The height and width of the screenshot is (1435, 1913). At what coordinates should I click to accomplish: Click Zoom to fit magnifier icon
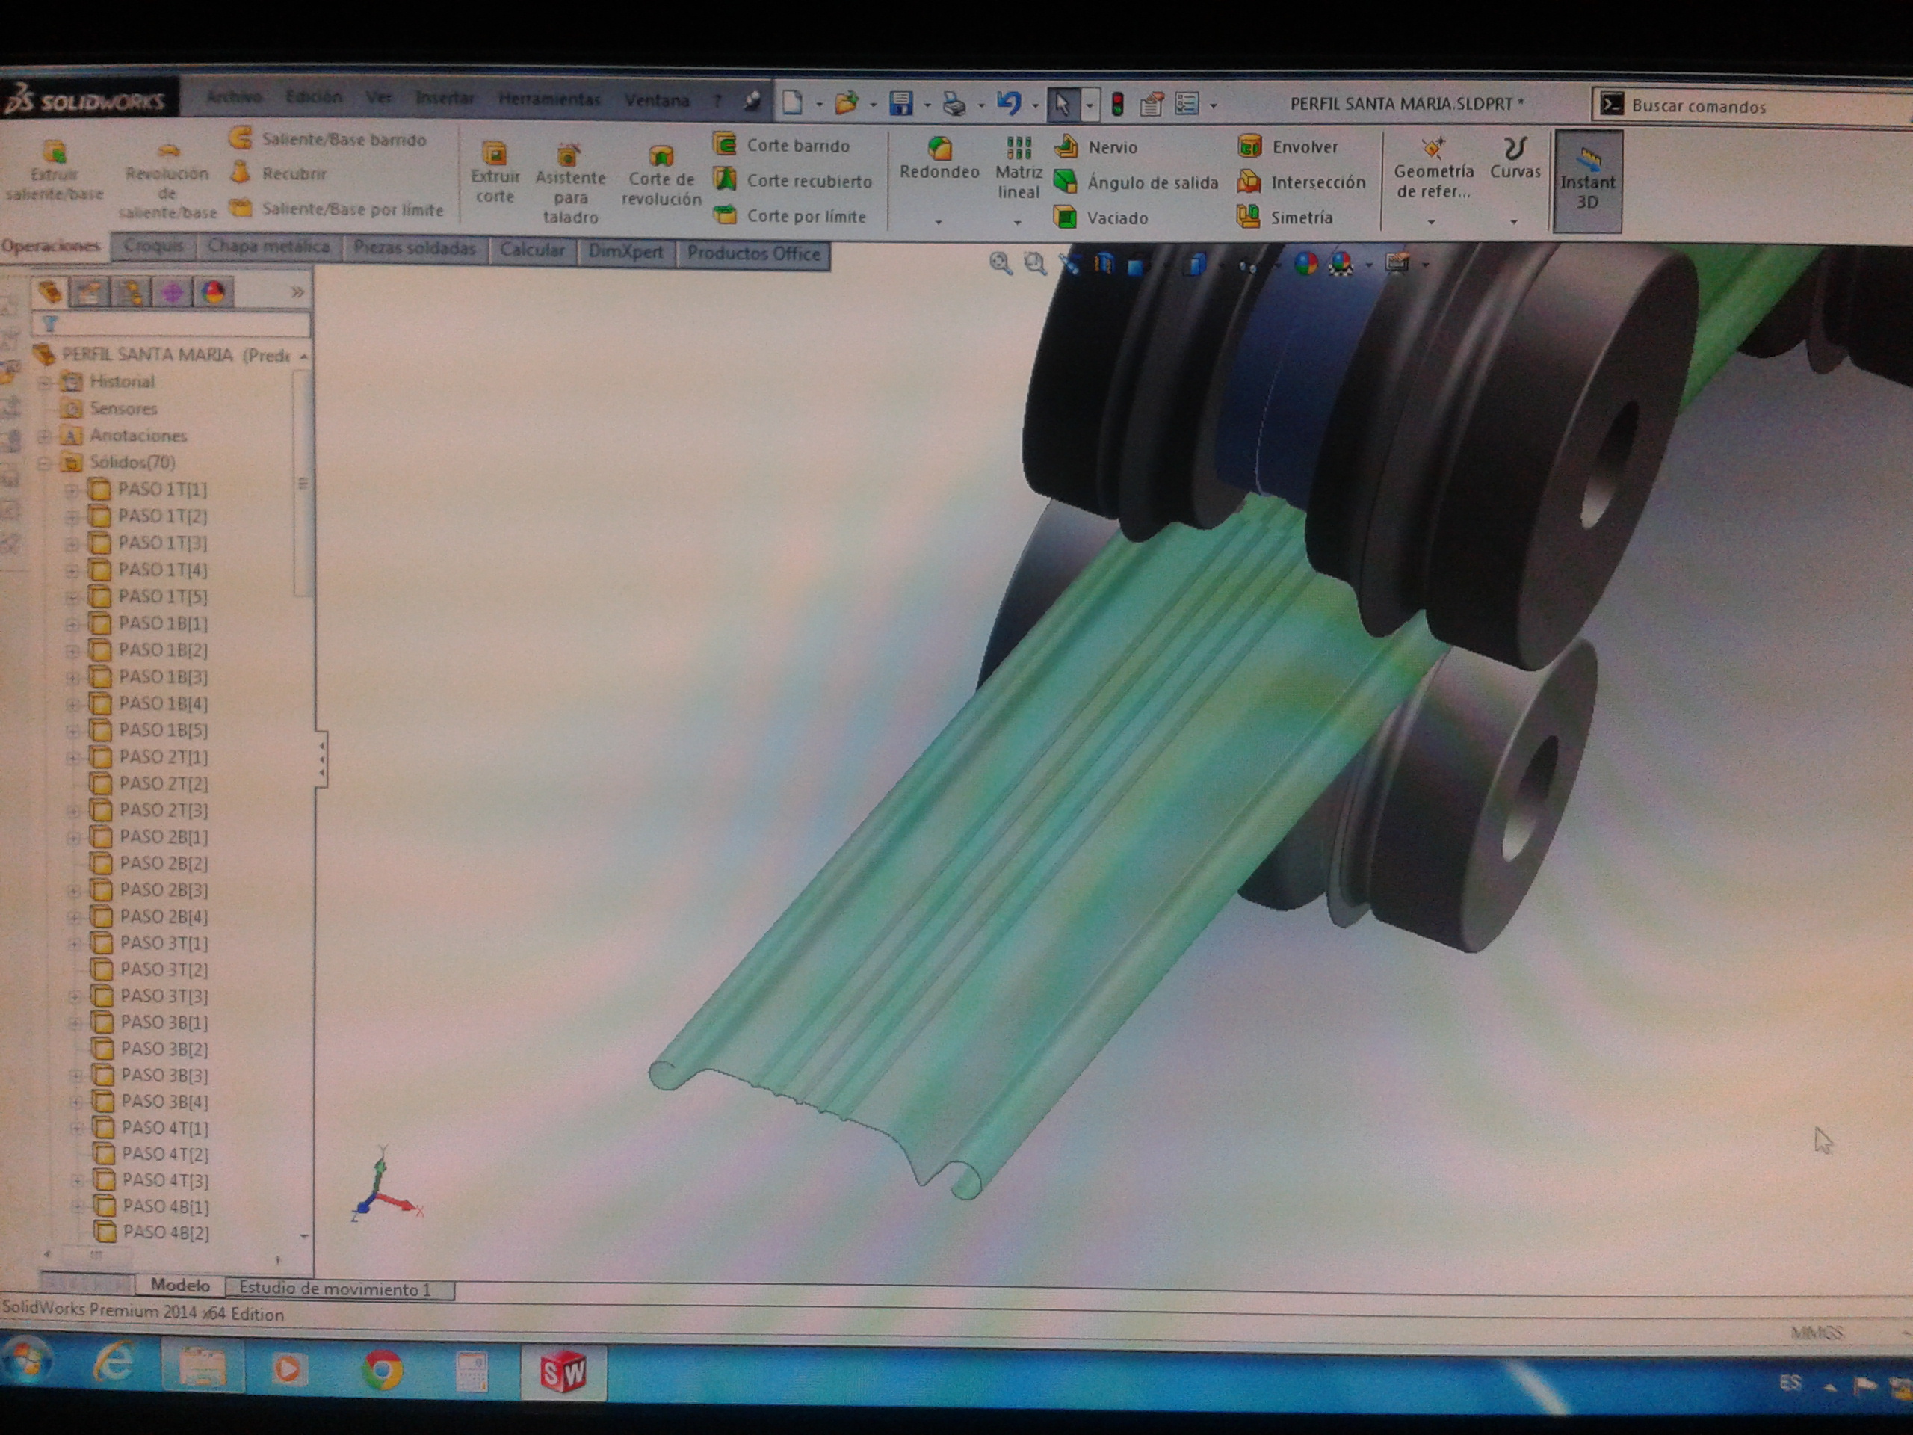[1001, 263]
